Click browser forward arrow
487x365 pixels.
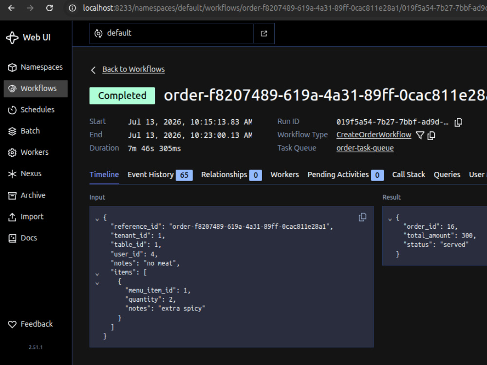click(x=30, y=8)
